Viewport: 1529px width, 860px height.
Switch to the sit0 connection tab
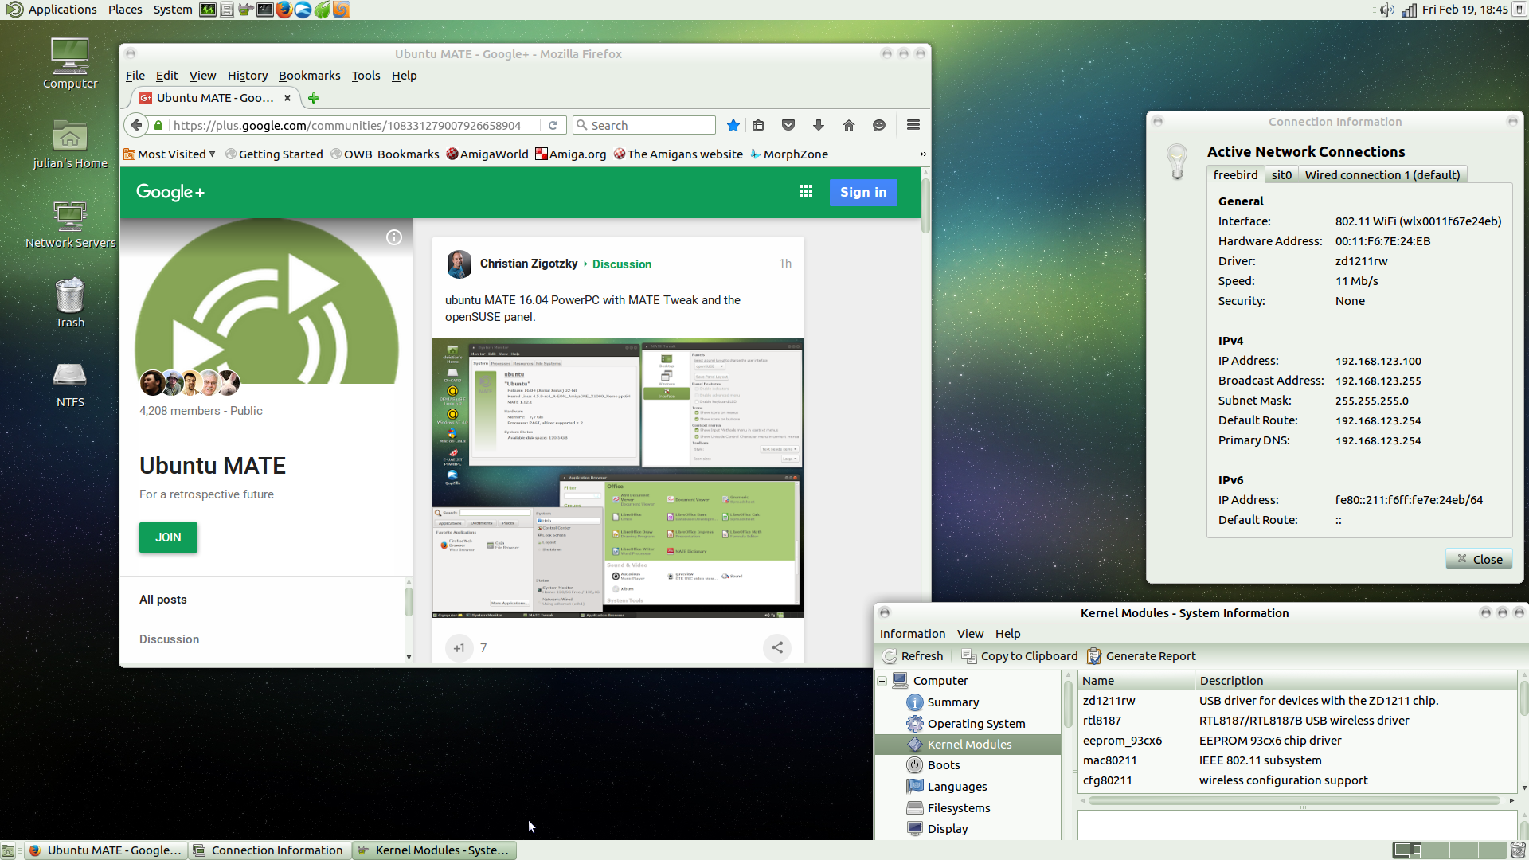pos(1281,175)
